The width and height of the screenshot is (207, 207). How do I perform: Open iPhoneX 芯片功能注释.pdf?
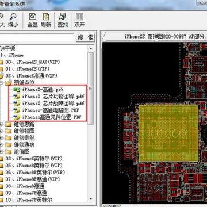pyautogui.click(x=53, y=97)
